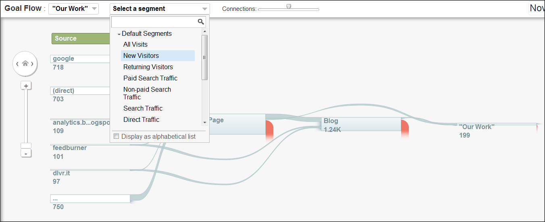Click the Blog node in the flow
This screenshot has height=222, width=545.
coord(361,124)
